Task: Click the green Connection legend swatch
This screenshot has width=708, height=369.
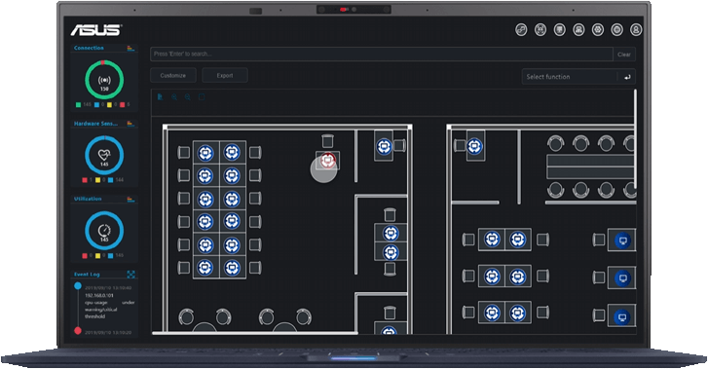Action: [78, 105]
